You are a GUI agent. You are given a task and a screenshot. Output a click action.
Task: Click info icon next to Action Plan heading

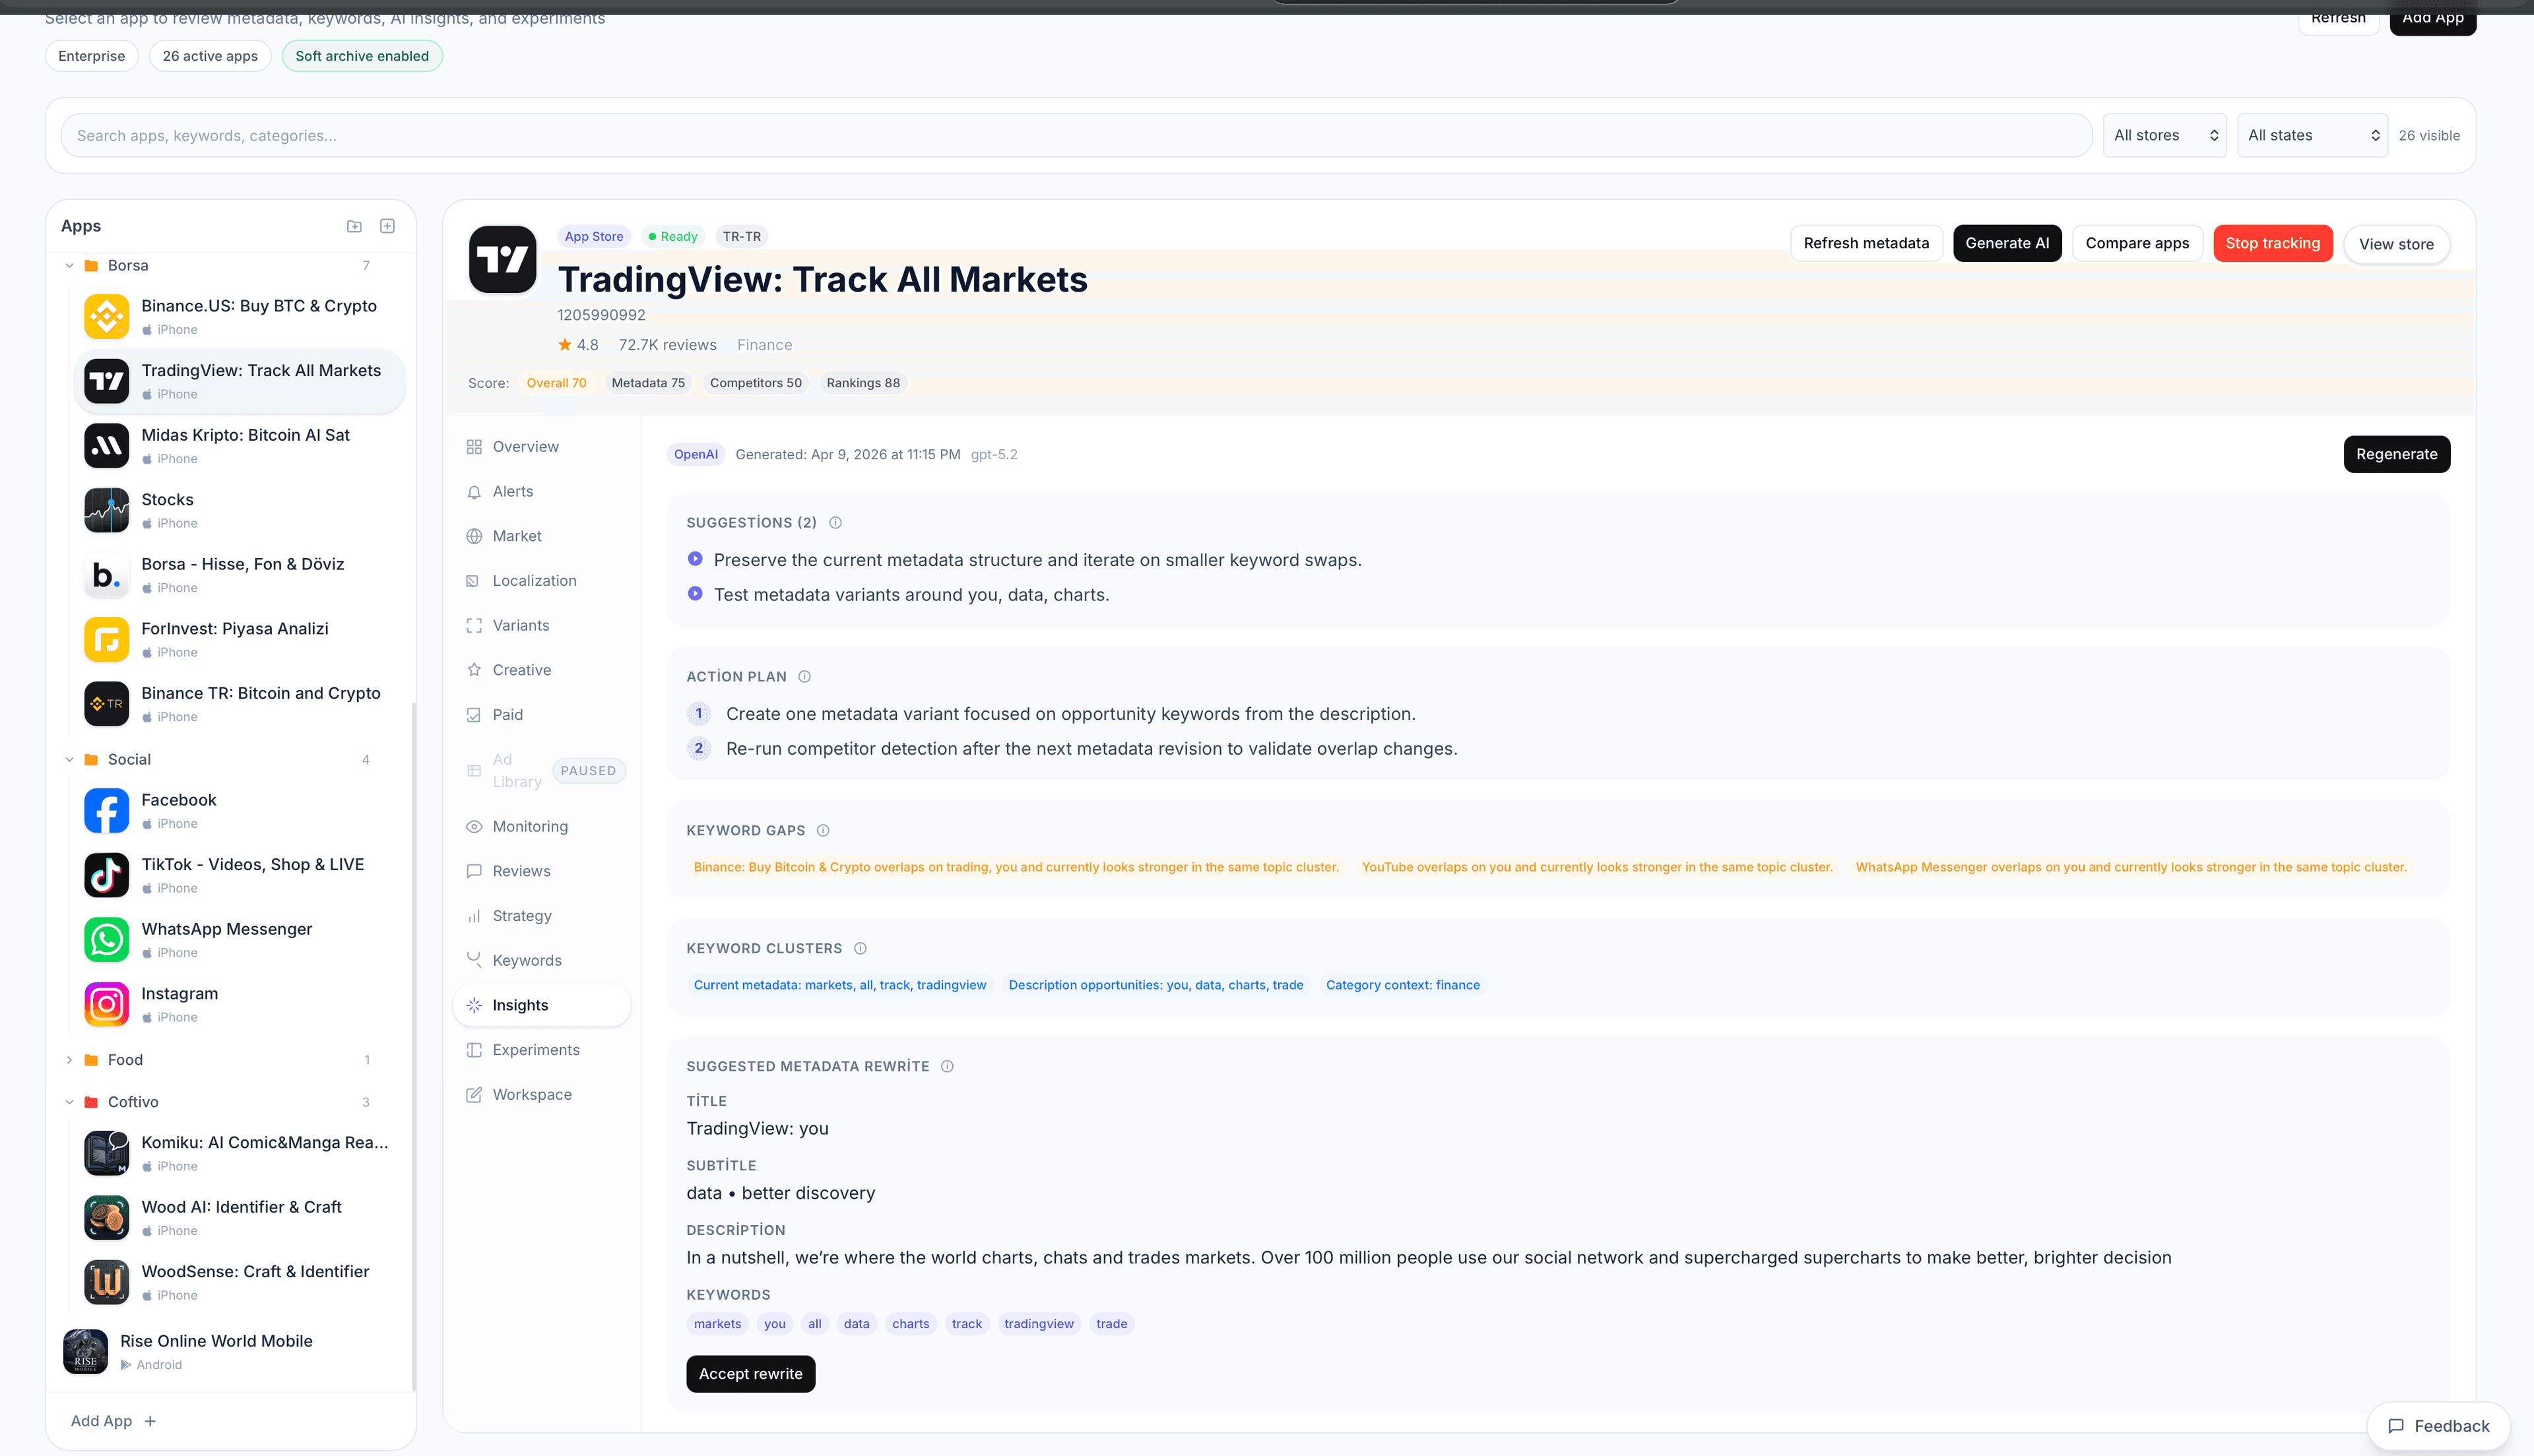click(x=804, y=676)
